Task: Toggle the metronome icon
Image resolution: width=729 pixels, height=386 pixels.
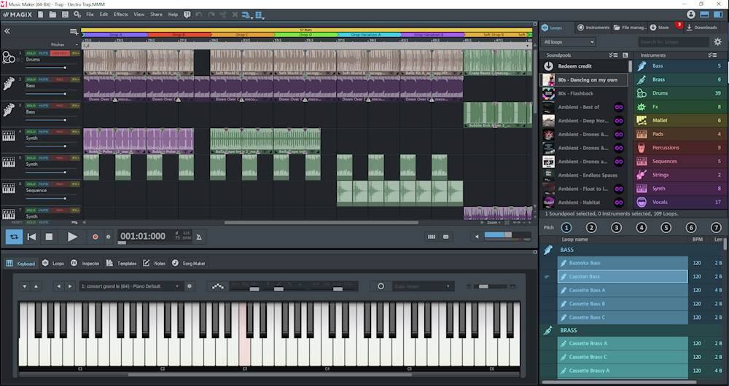Action: tap(200, 237)
